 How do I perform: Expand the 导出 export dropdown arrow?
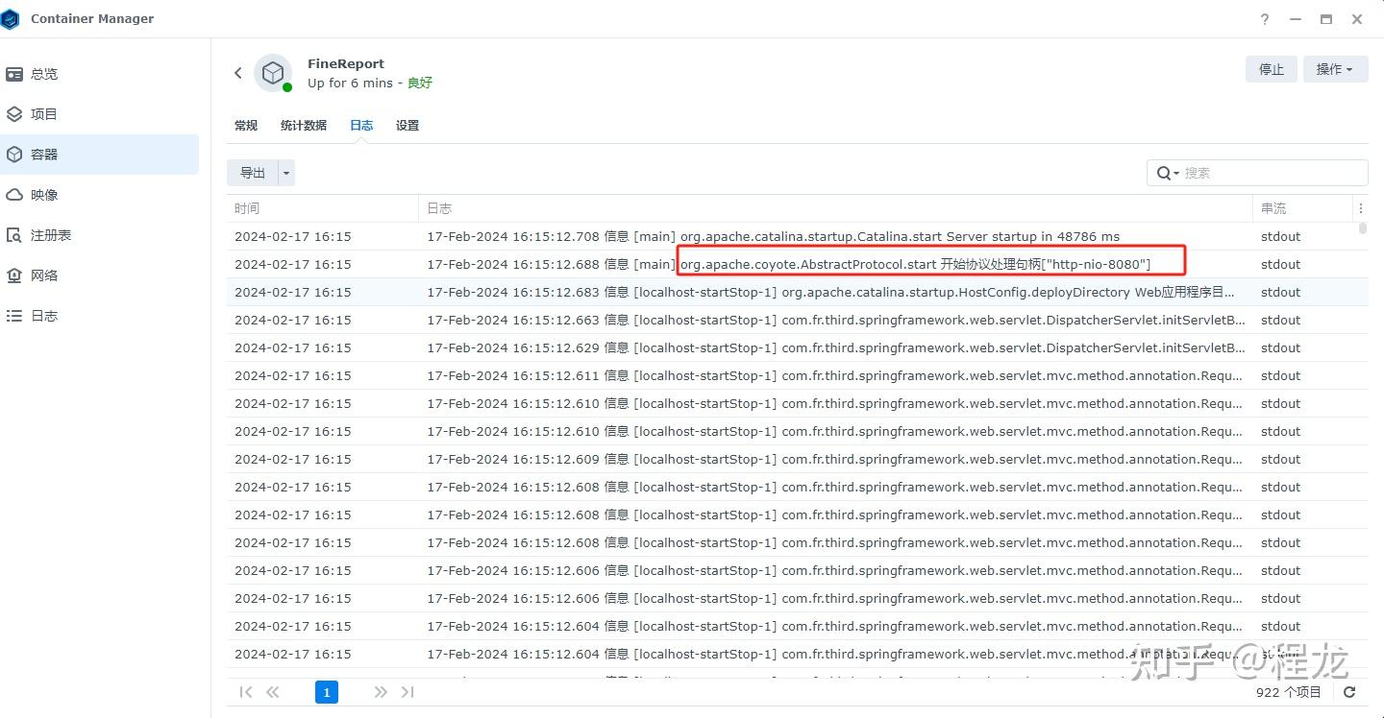pos(285,172)
